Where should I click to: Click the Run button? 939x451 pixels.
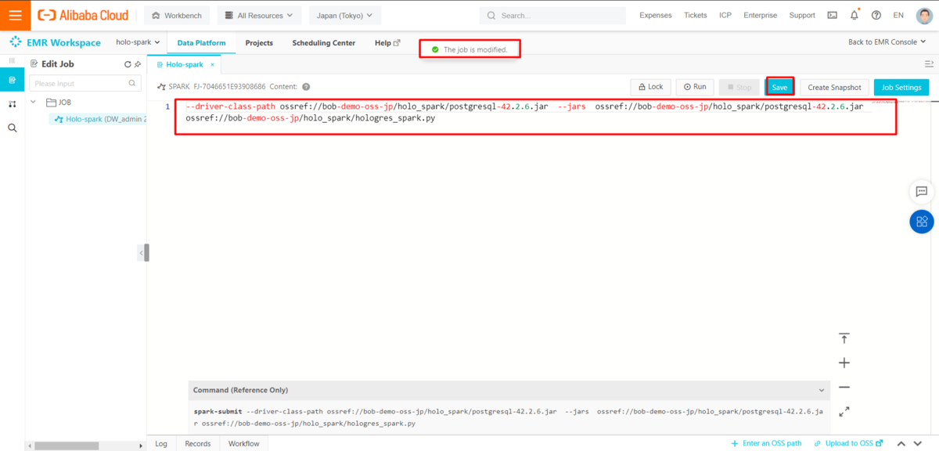[x=695, y=87]
